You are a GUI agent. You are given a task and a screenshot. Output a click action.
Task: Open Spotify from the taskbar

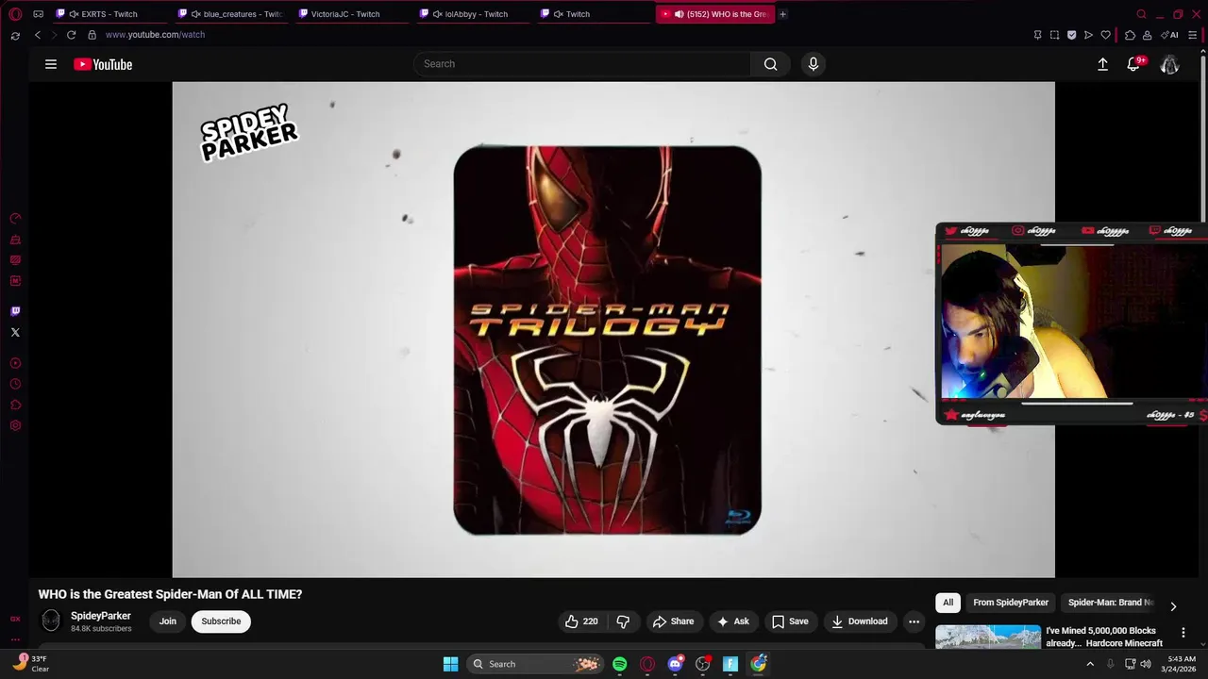[x=619, y=664]
